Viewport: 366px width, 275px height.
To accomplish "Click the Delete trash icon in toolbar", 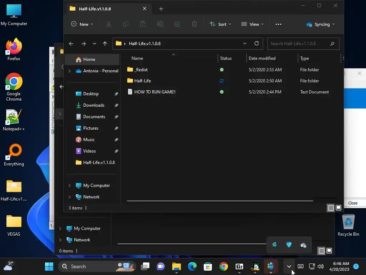I will pos(194,24).
